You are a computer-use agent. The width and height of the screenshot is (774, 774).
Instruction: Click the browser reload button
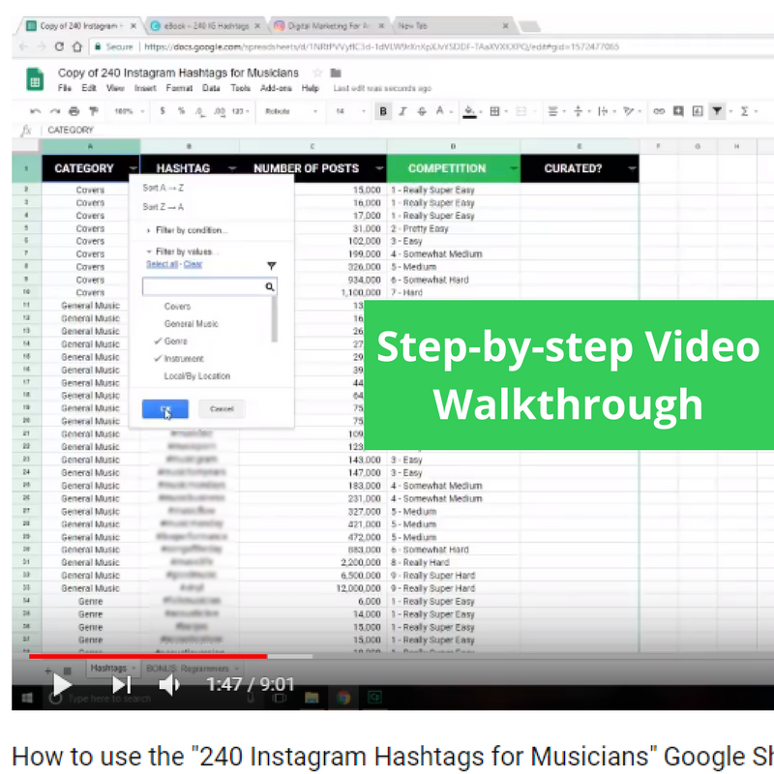[x=59, y=46]
